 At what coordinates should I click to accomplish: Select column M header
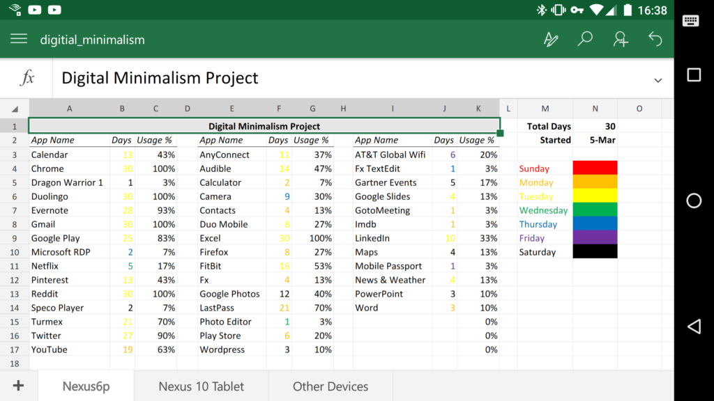[x=545, y=109]
